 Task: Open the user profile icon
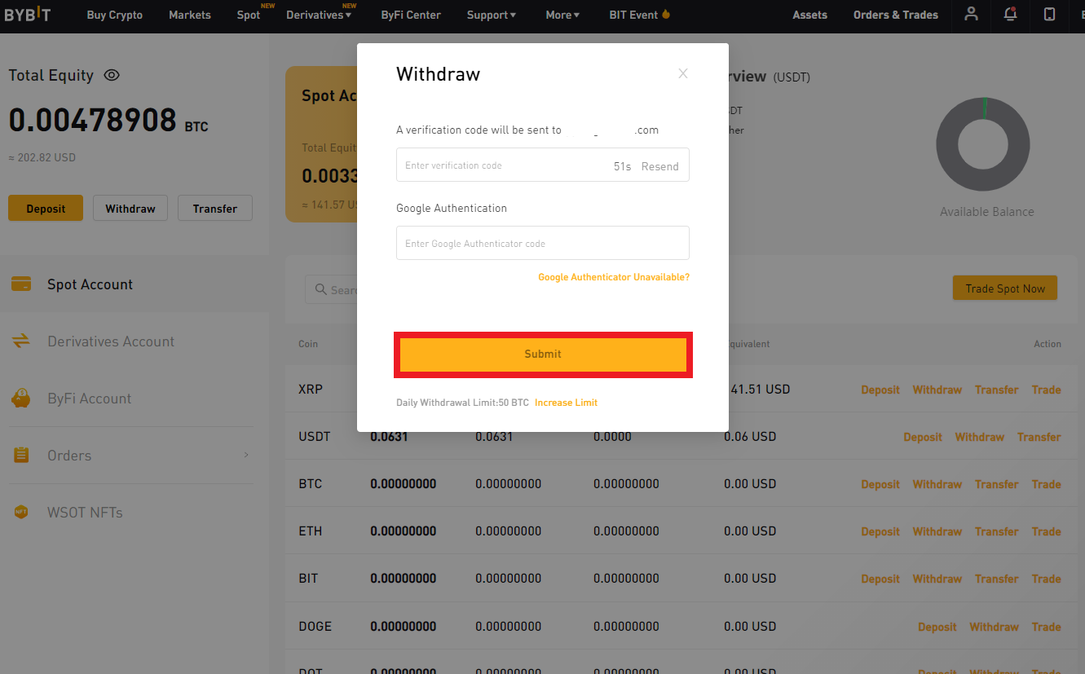click(971, 14)
